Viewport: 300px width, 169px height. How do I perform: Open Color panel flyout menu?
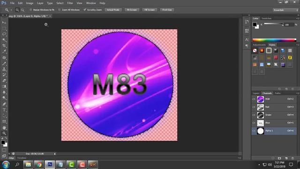pos(298,18)
